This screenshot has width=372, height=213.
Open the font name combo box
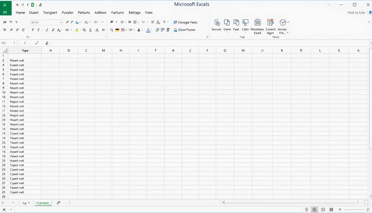click(x=46, y=22)
